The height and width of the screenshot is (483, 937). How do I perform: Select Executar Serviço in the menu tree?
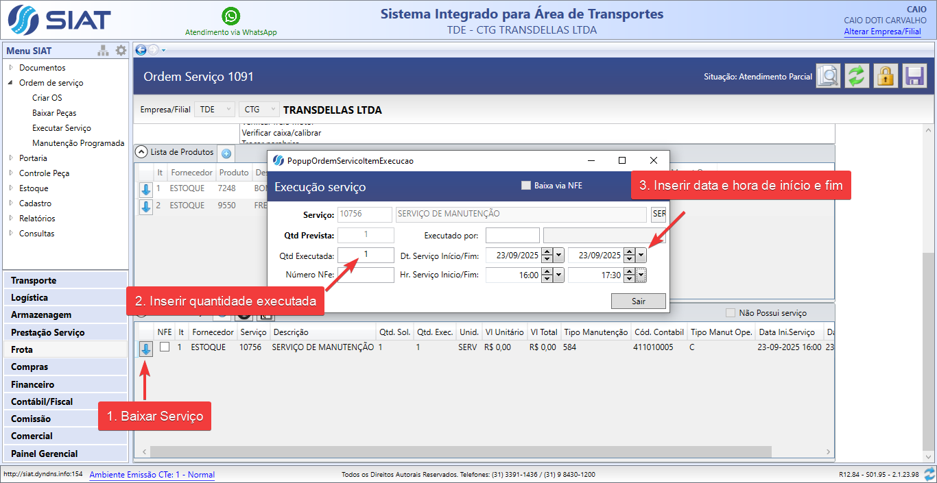61,128
